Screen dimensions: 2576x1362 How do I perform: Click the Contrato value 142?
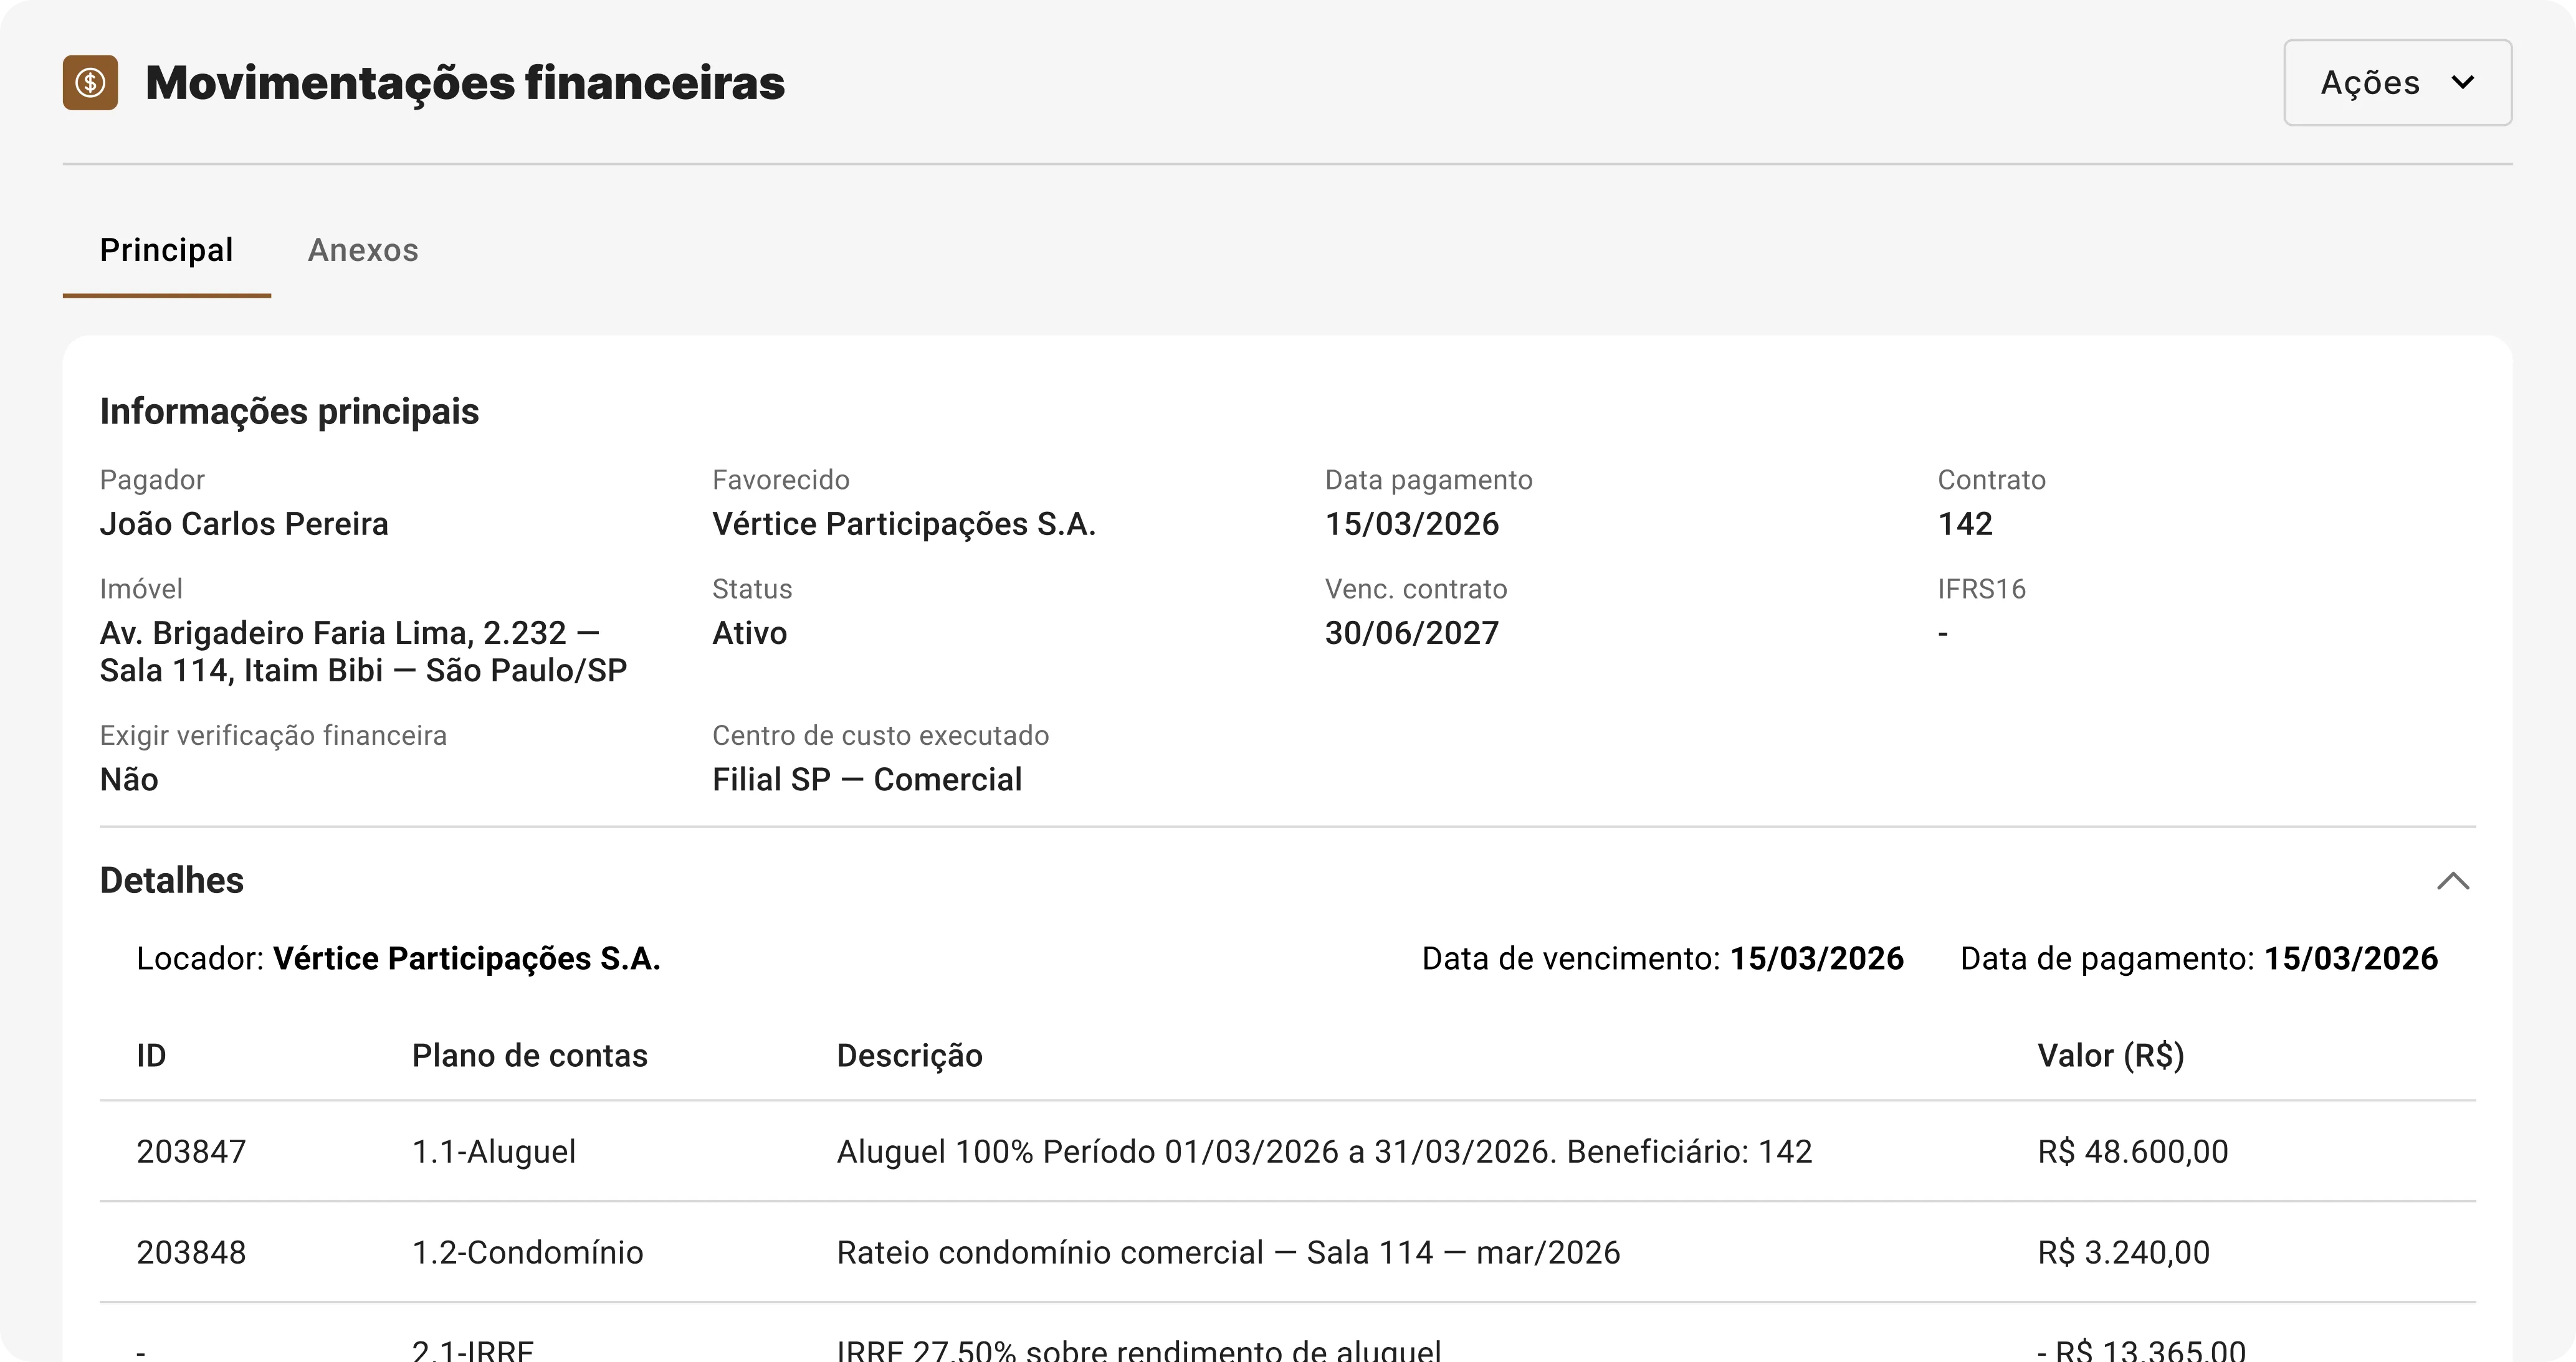click(1965, 524)
